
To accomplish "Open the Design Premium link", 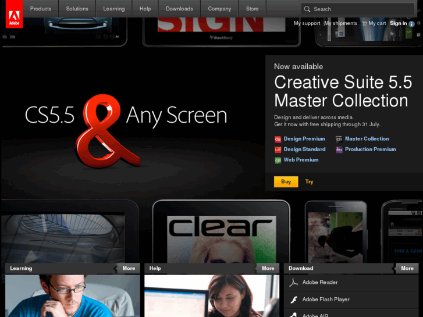I will [x=304, y=139].
